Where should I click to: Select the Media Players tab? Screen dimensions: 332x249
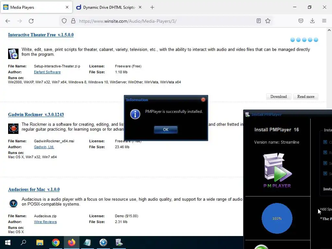(36, 7)
